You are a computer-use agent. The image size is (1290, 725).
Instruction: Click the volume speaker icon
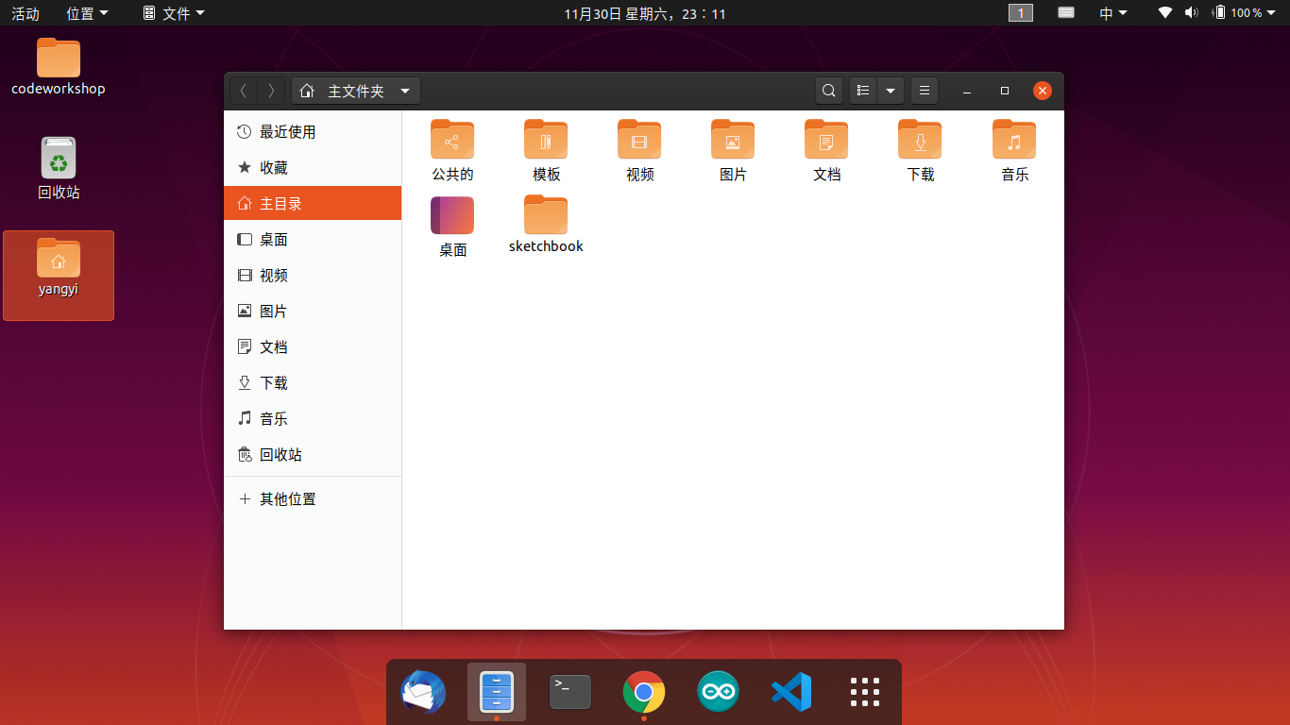1191,13
